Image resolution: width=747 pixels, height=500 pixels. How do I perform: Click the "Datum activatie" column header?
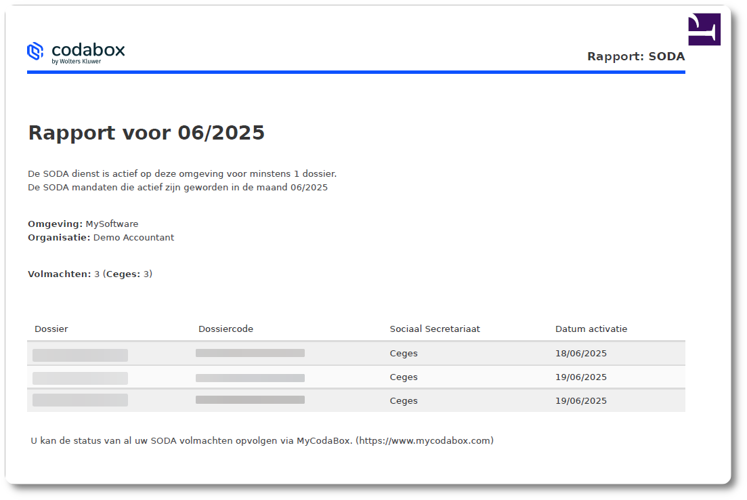(591, 329)
